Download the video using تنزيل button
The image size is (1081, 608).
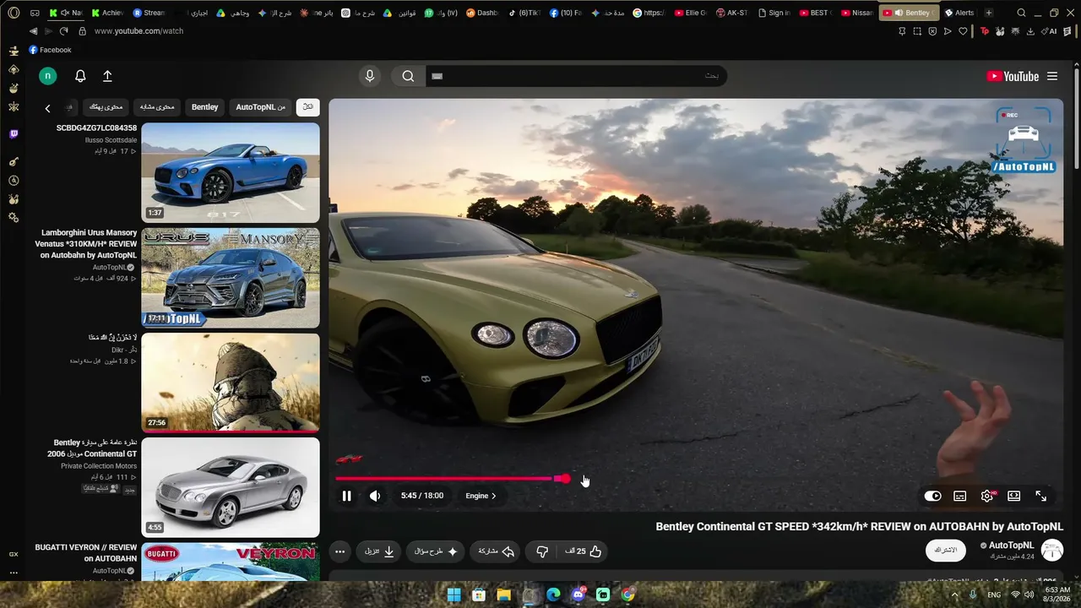pos(380,551)
